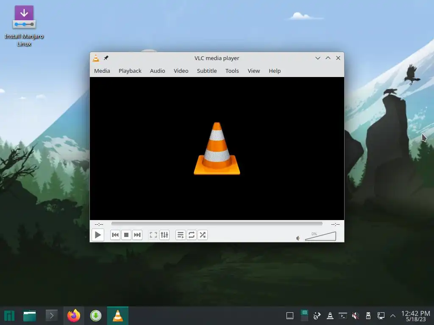Skip to next media track
Screen dimensions: 434x325
click(x=137, y=235)
